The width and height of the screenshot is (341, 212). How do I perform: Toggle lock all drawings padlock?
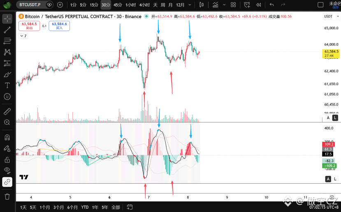tap(7, 160)
